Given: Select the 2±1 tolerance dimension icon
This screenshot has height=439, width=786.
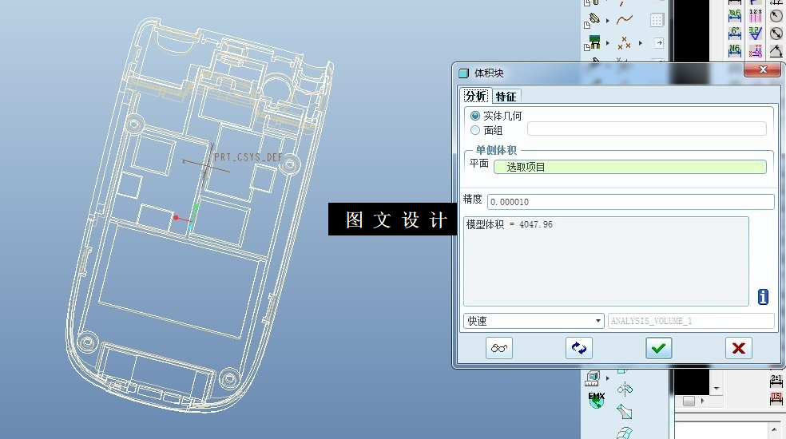Looking at the screenshot, I should [776, 381].
